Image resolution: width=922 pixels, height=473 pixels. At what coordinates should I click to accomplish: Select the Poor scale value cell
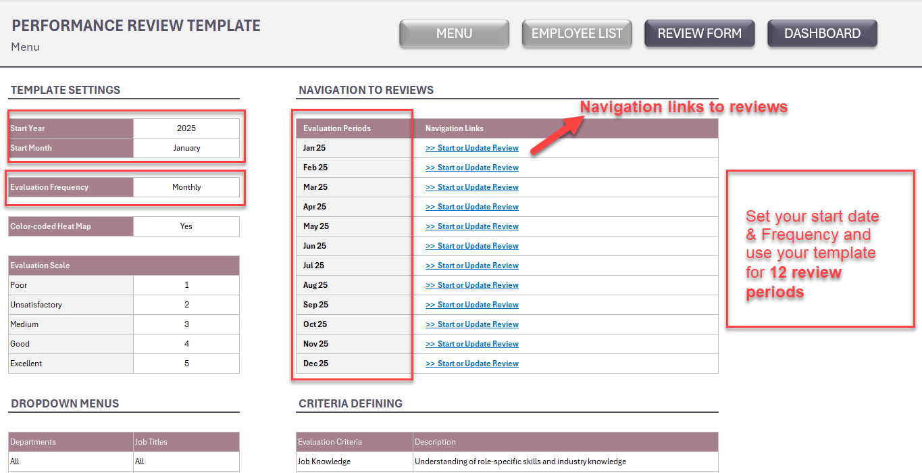tap(186, 285)
